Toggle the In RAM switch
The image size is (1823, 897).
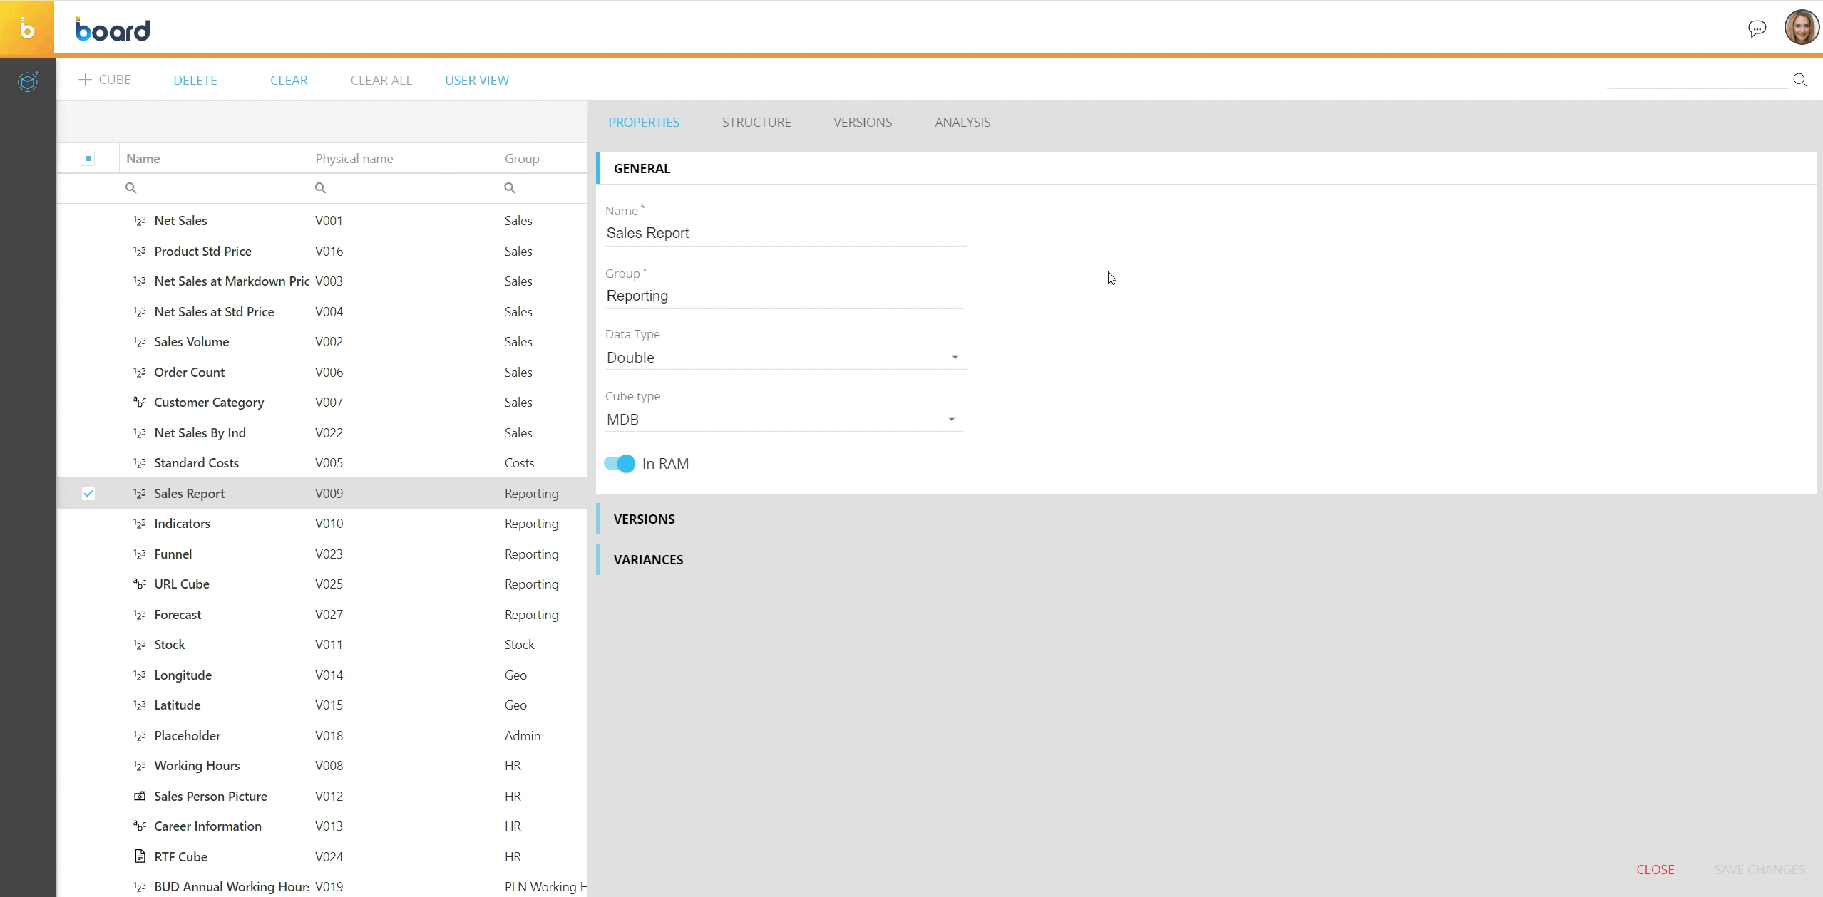coord(620,464)
